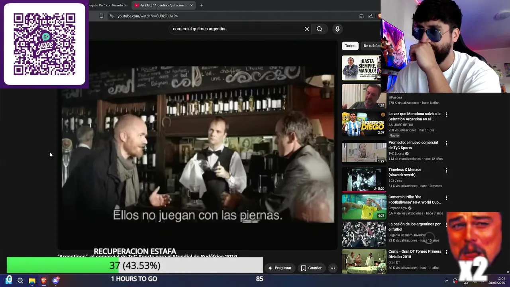Click the "Preguntar" button

tap(279, 268)
